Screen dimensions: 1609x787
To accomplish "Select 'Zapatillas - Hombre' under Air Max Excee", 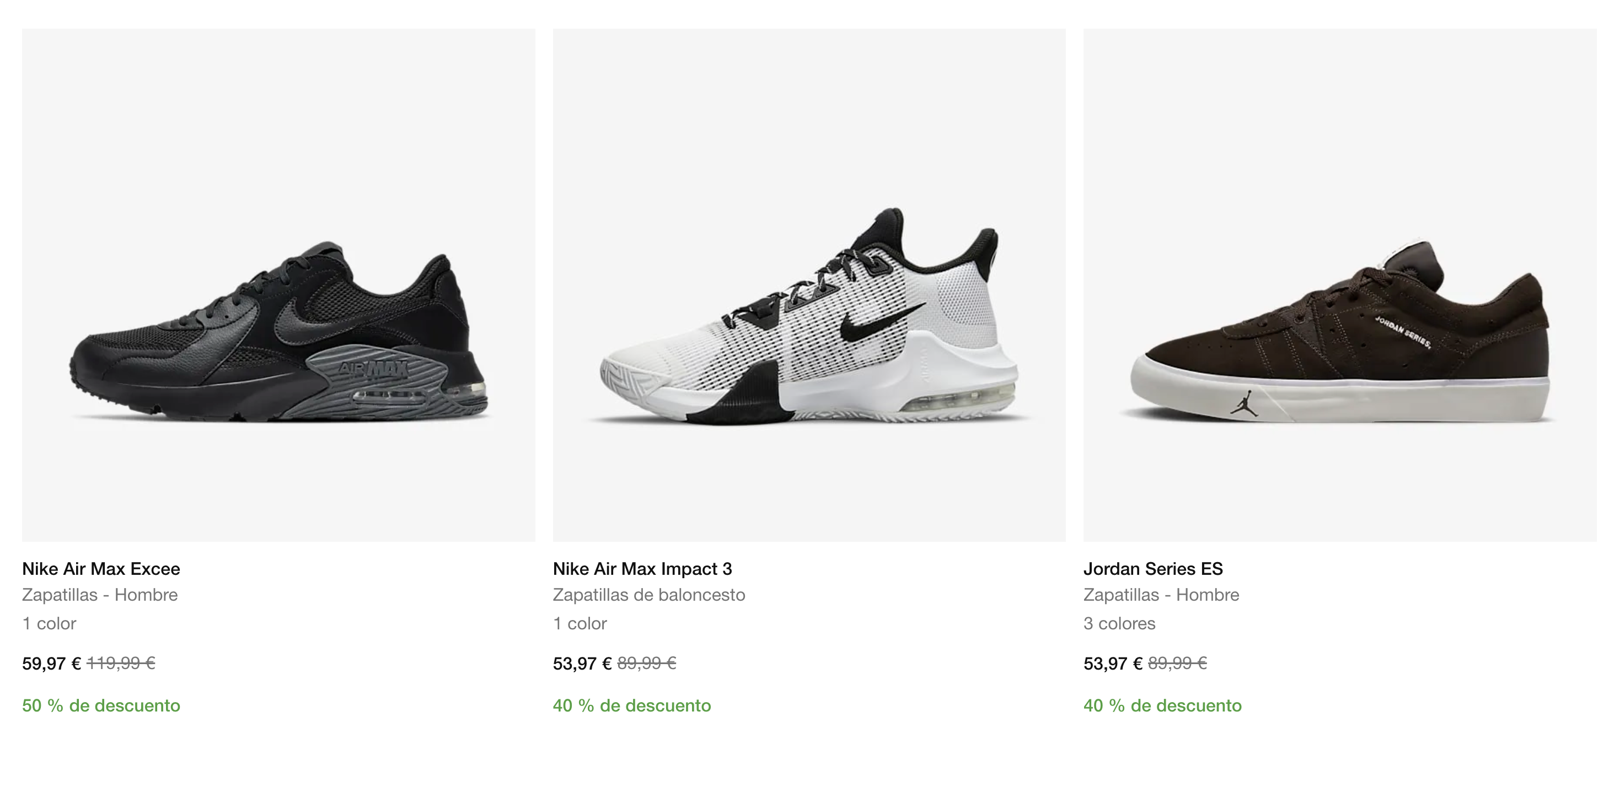I will tap(100, 595).
